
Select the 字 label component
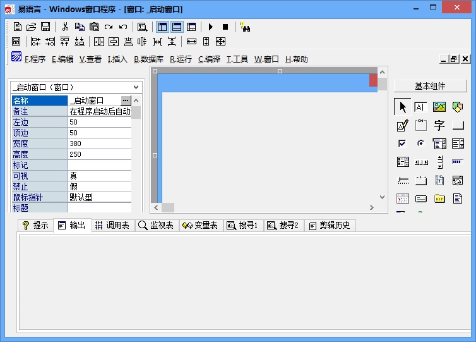tap(439, 125)
